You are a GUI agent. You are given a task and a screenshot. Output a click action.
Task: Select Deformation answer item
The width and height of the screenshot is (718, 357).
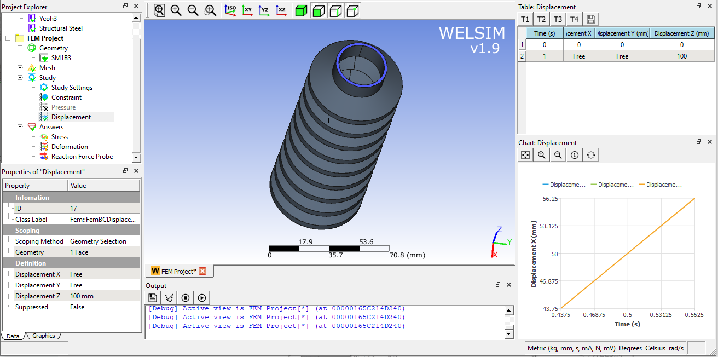70,147
